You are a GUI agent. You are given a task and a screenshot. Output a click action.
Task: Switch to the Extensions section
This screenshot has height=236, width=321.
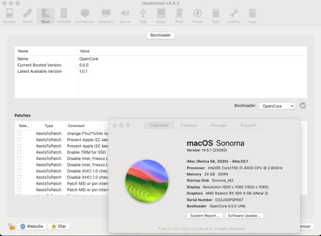pyautogui.click(x=84, y=16)
